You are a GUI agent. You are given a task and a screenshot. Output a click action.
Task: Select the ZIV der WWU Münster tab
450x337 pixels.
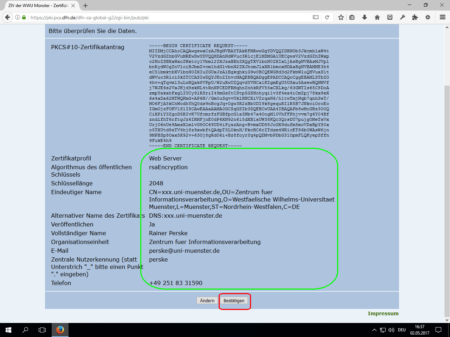38,6
